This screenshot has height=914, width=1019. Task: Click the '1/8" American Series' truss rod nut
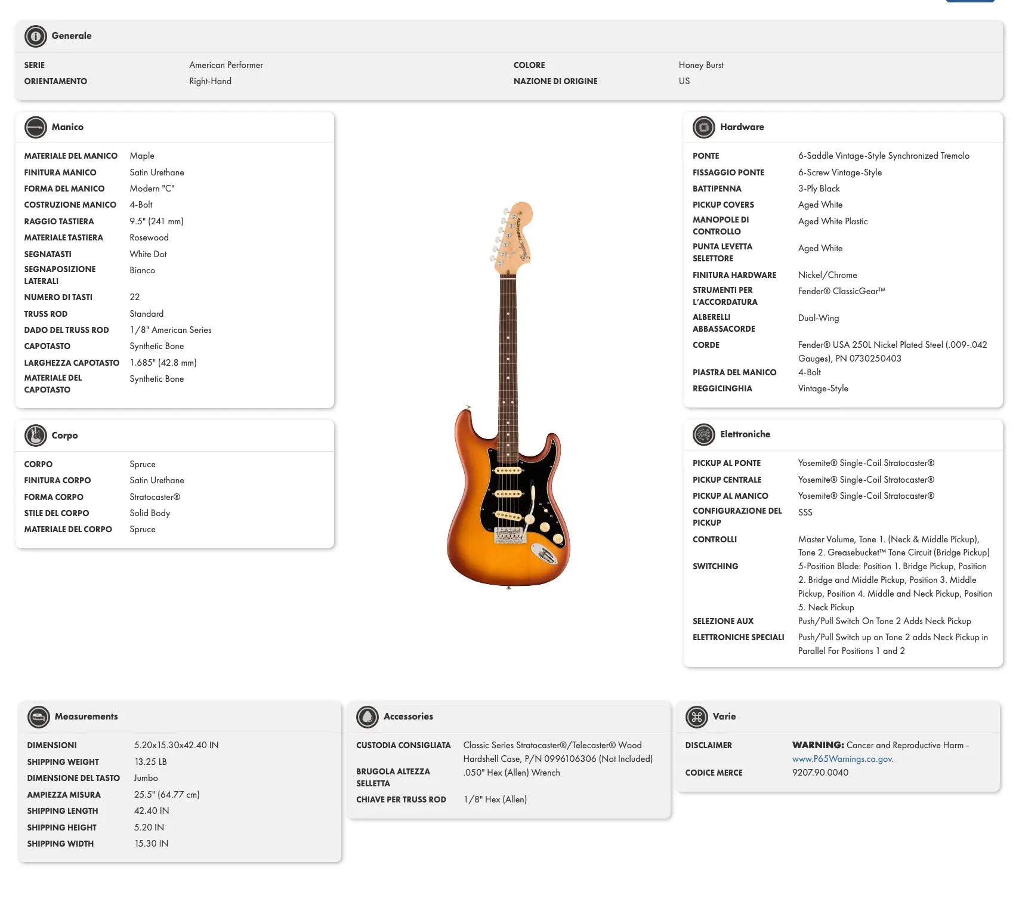pyautogui.click(x=171, y=330)
